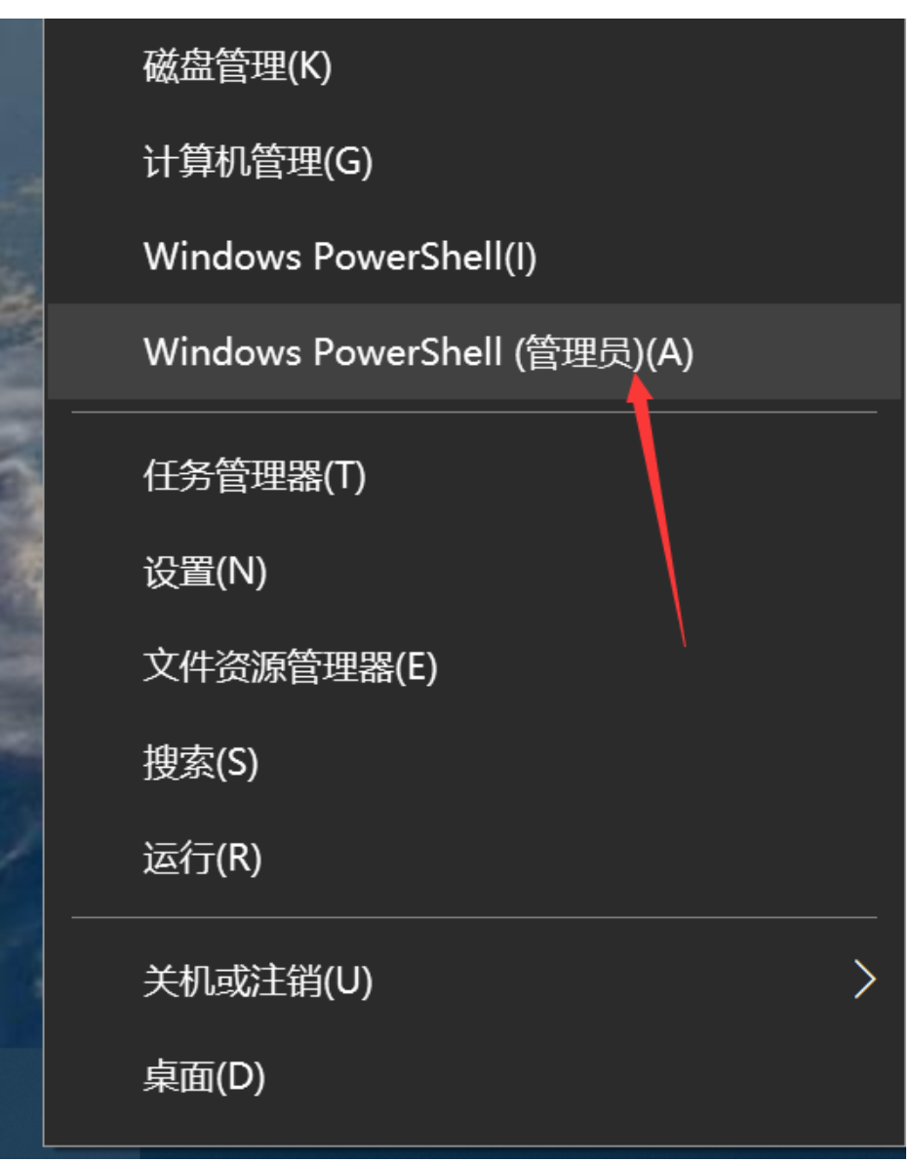The width and height of the screenshot is (912, 1162).
Task: Expand the chevron arrow beside 关机或注销(U)
Action: pyautogui.click(x=864, y=980)
